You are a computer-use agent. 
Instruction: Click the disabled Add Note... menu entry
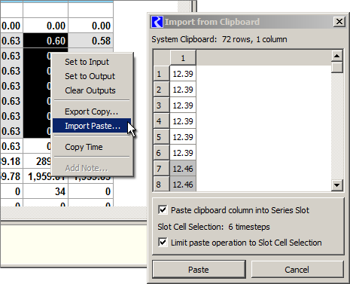(92, 168)
